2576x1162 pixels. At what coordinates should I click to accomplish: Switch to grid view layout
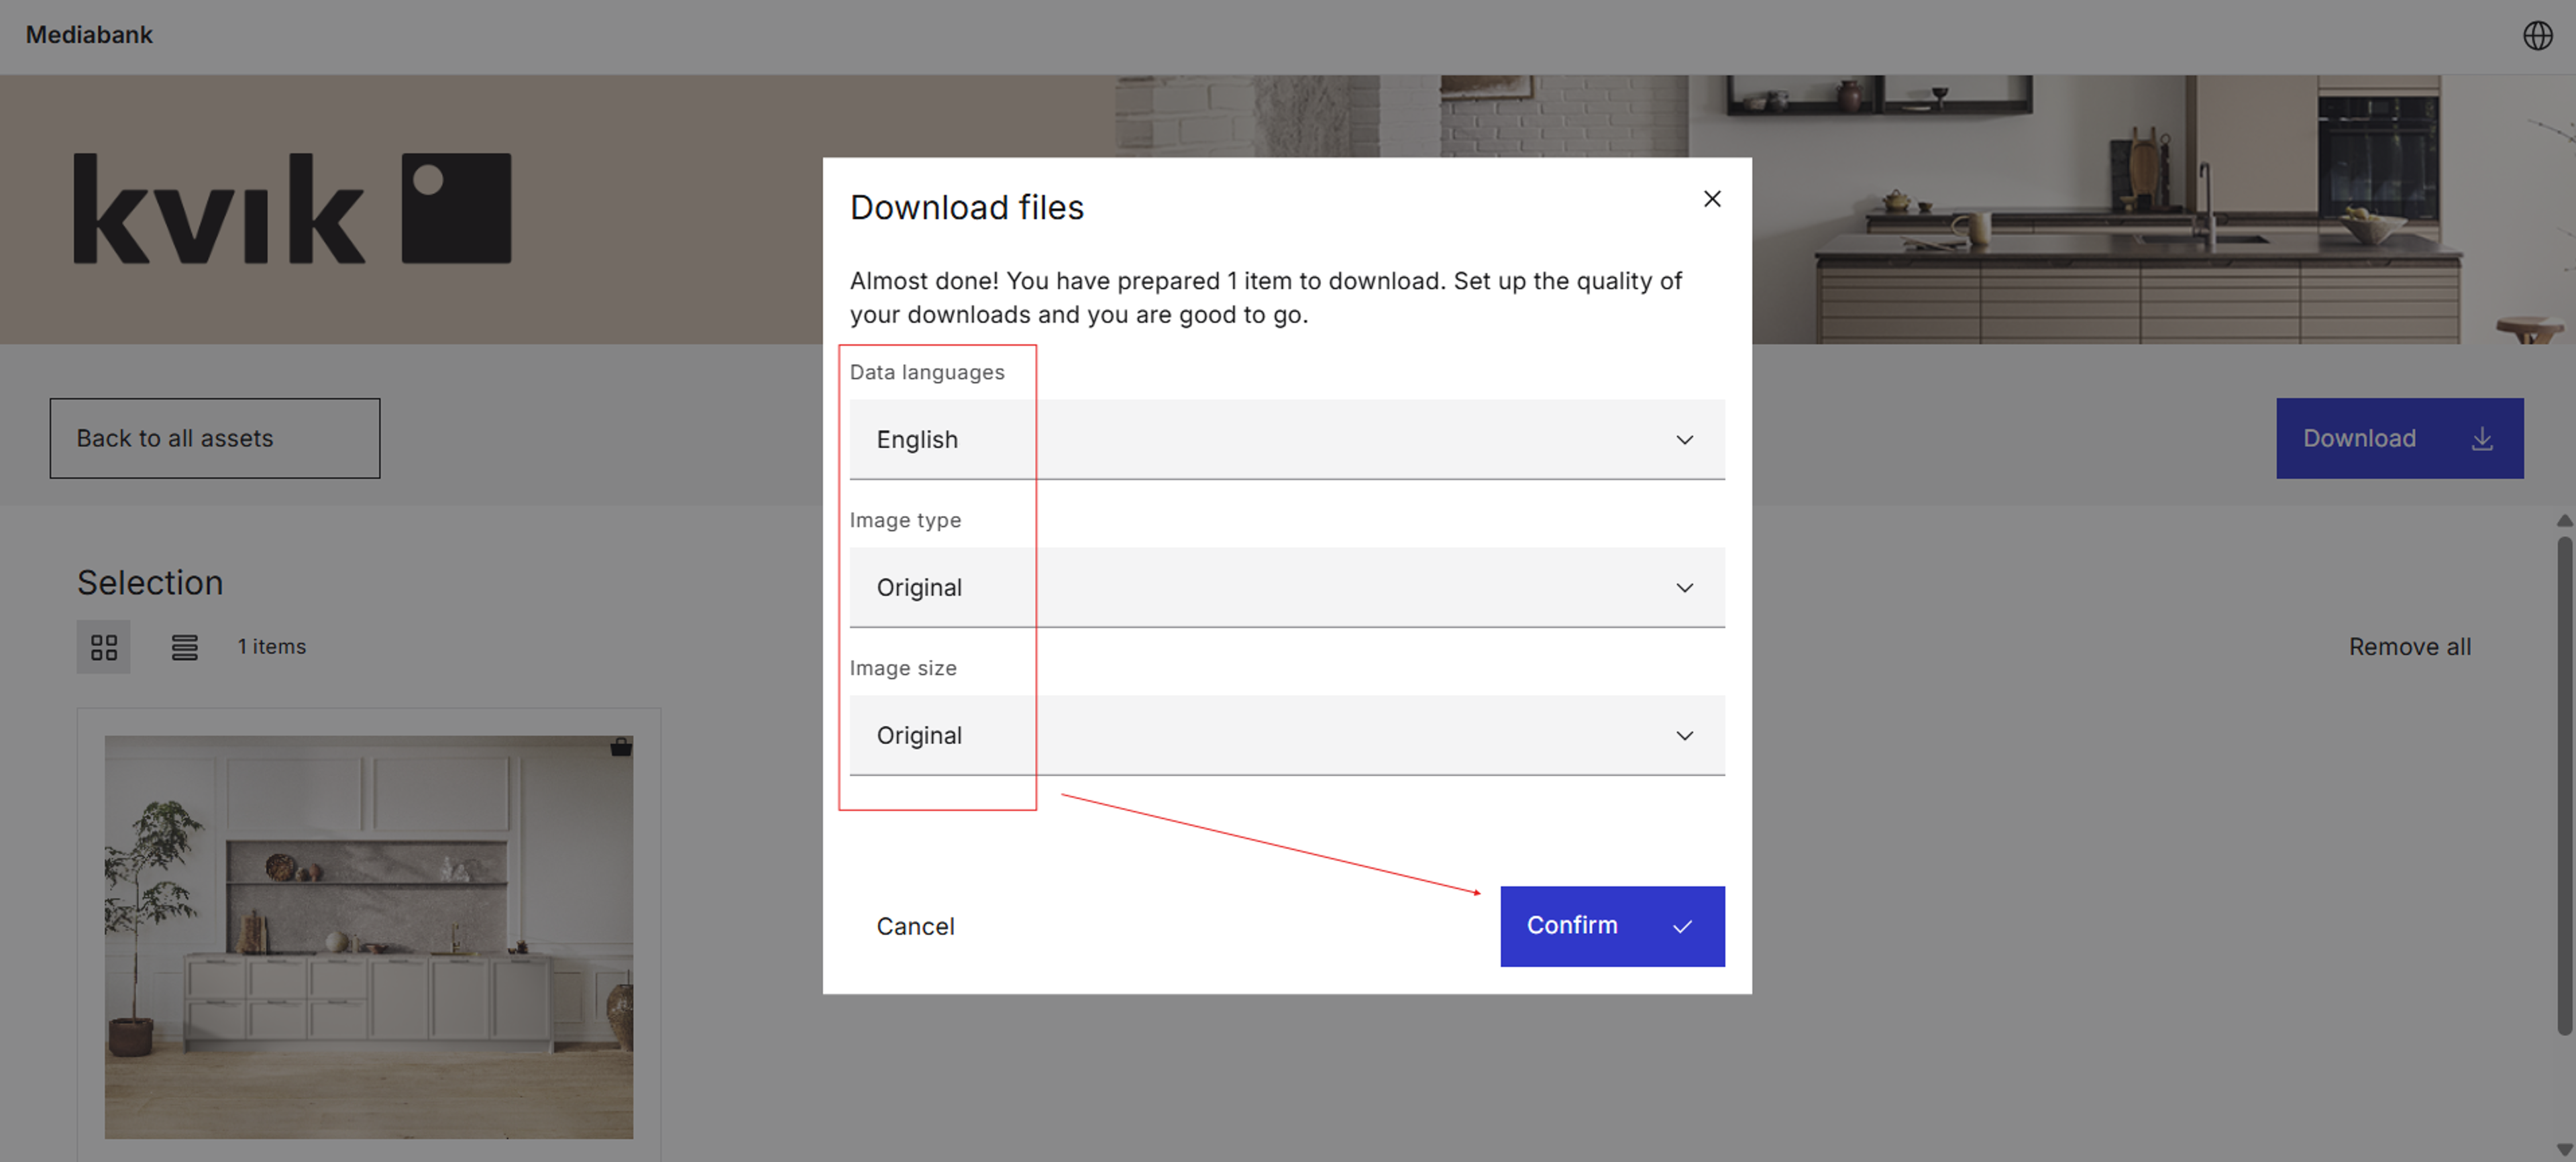click(x=104, y=647)
